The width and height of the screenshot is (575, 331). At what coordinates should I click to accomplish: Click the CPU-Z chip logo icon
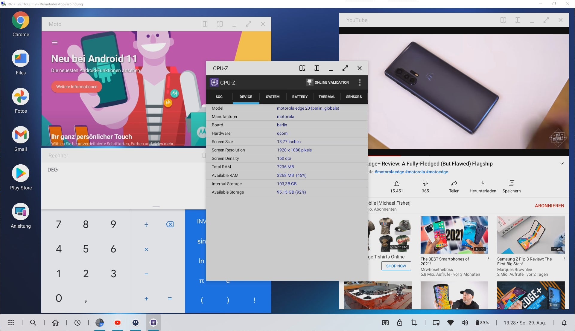(x=214, y=82)
